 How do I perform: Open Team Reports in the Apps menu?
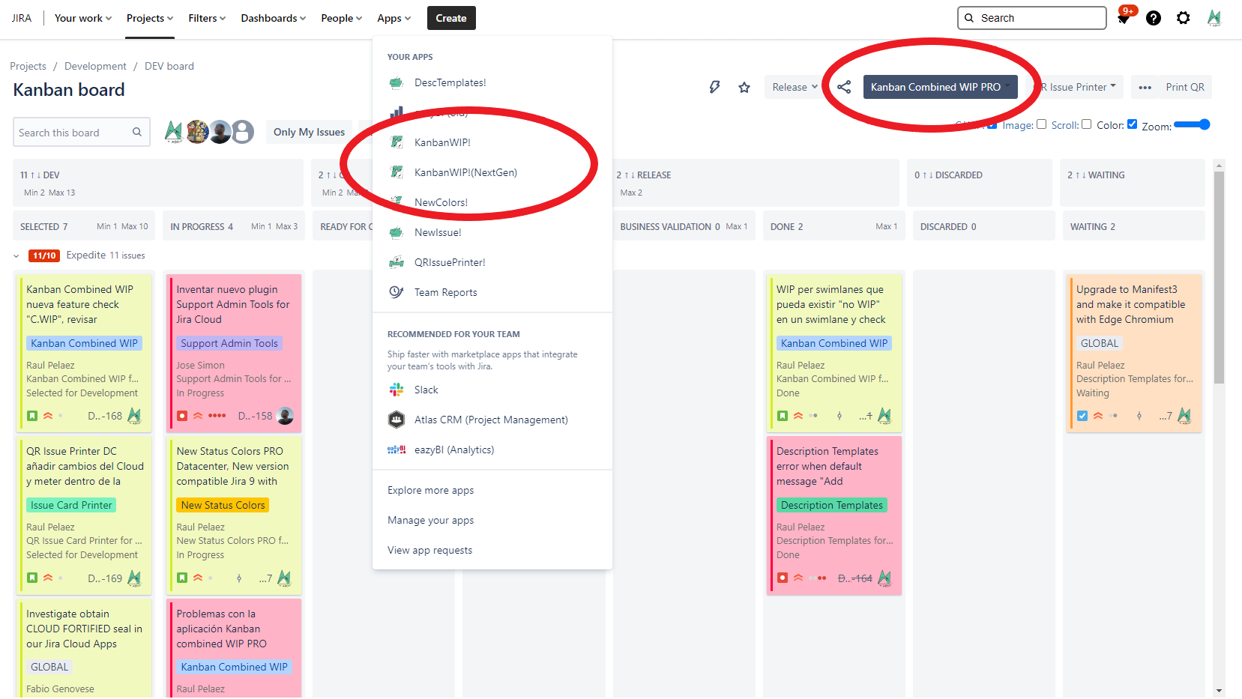coord(445,292)
